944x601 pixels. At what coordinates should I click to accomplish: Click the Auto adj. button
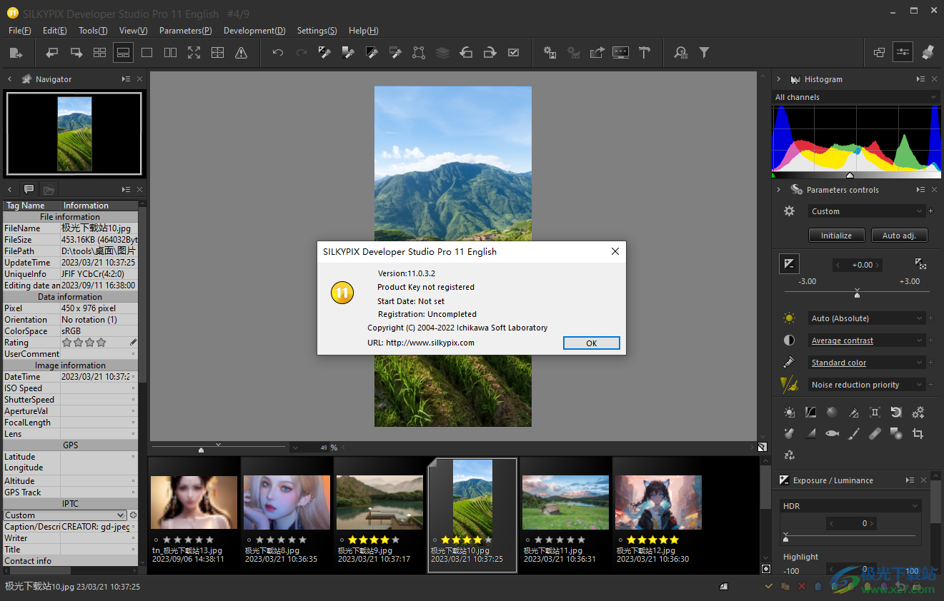click(899, 235)
